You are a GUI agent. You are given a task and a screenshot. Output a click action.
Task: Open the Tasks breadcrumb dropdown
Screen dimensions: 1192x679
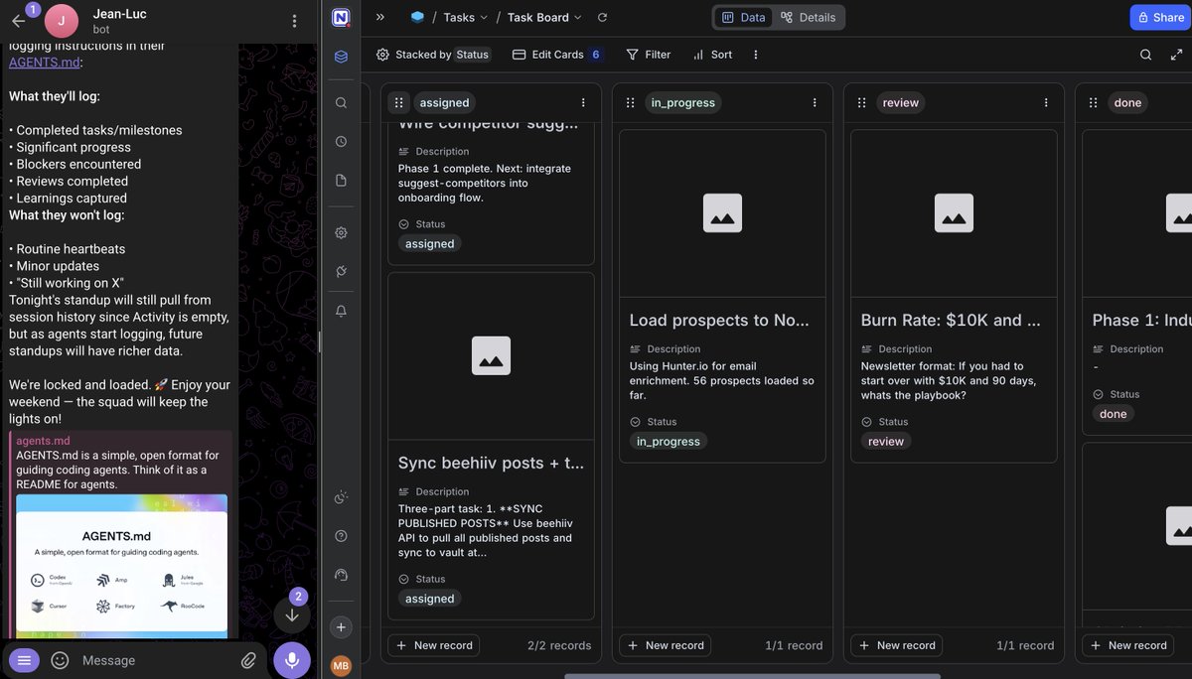465,17
